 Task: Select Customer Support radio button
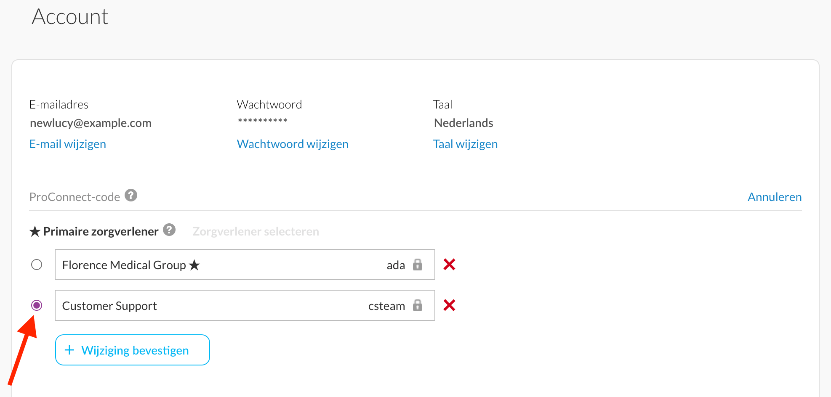[37, 305]
